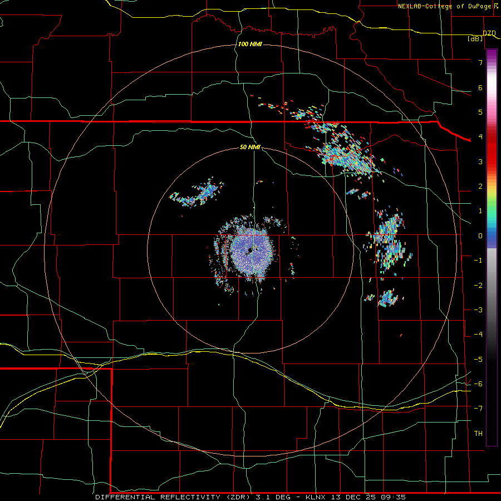Select the -7 value on the color scale
The image size is (501, 501).
(478, 409)
